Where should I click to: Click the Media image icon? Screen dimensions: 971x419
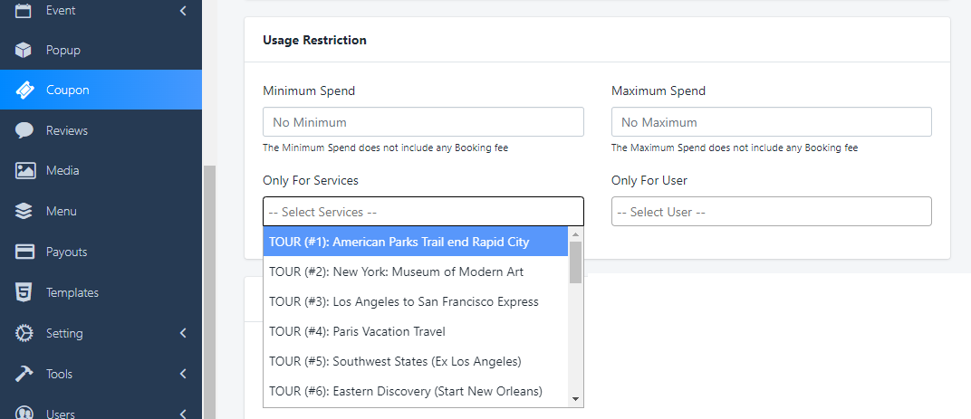[x=24, y=170]
